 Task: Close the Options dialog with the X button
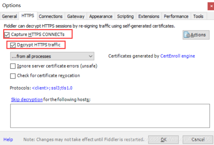pyautogui.click(x=211, y=6)
